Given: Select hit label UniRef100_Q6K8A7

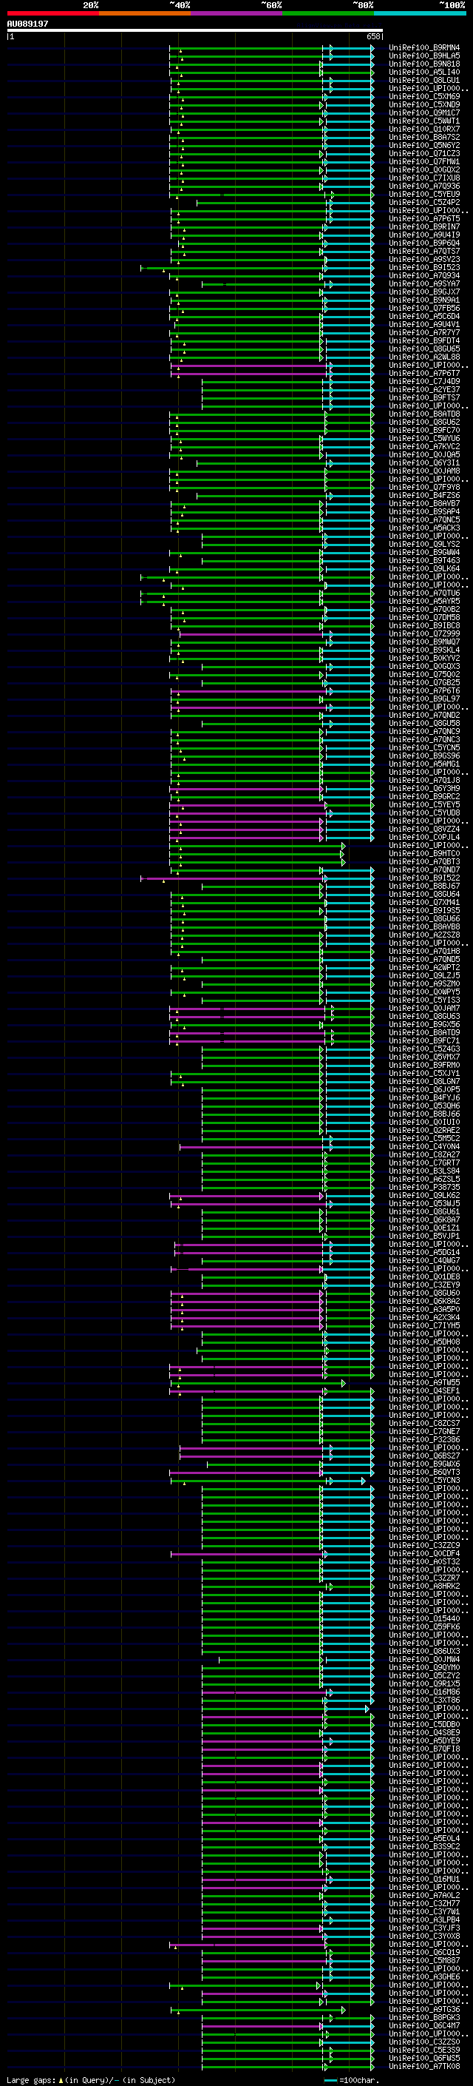Looking at the screenshot, I should (424, 1219).
